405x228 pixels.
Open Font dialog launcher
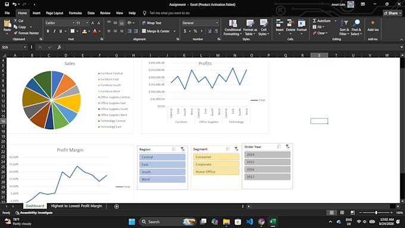[x=102, y=39]
